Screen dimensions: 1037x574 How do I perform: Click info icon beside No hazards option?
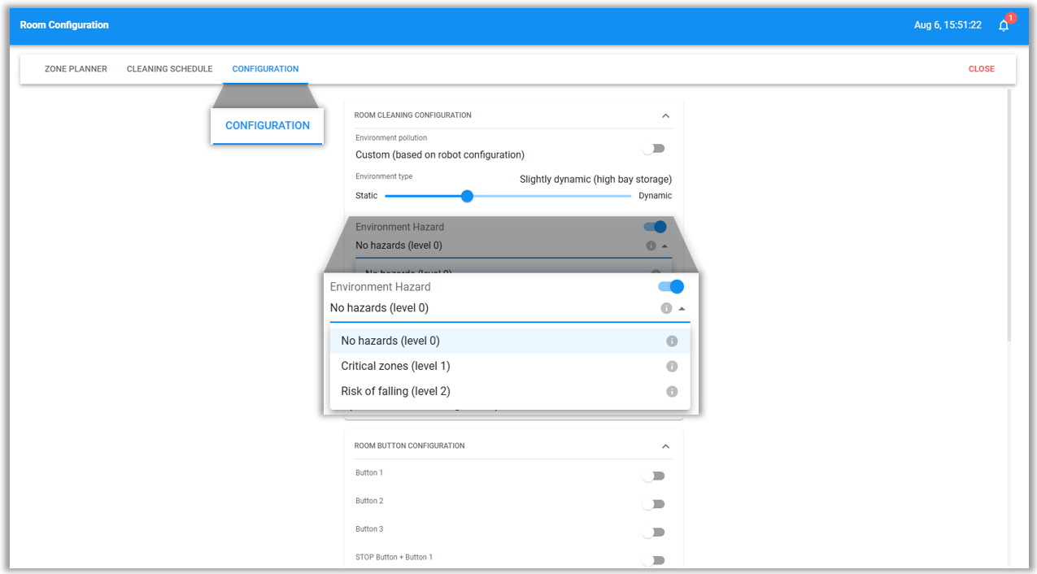tap(672, 341)
